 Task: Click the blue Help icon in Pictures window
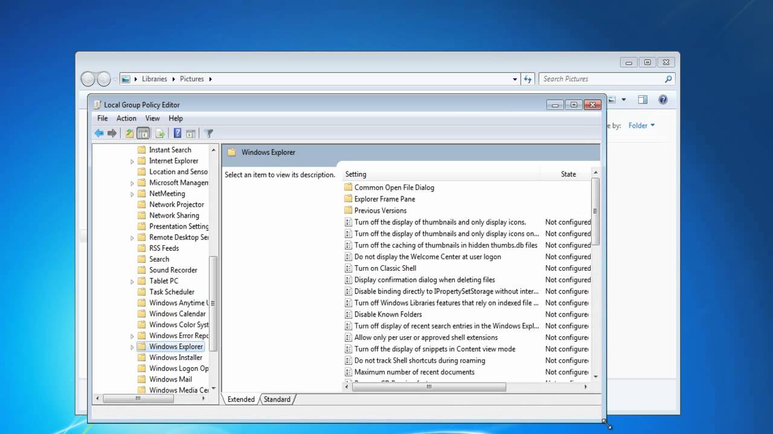[x=663, y=99]
